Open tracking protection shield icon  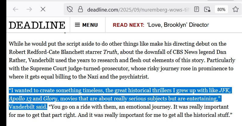tap(70, 9)
